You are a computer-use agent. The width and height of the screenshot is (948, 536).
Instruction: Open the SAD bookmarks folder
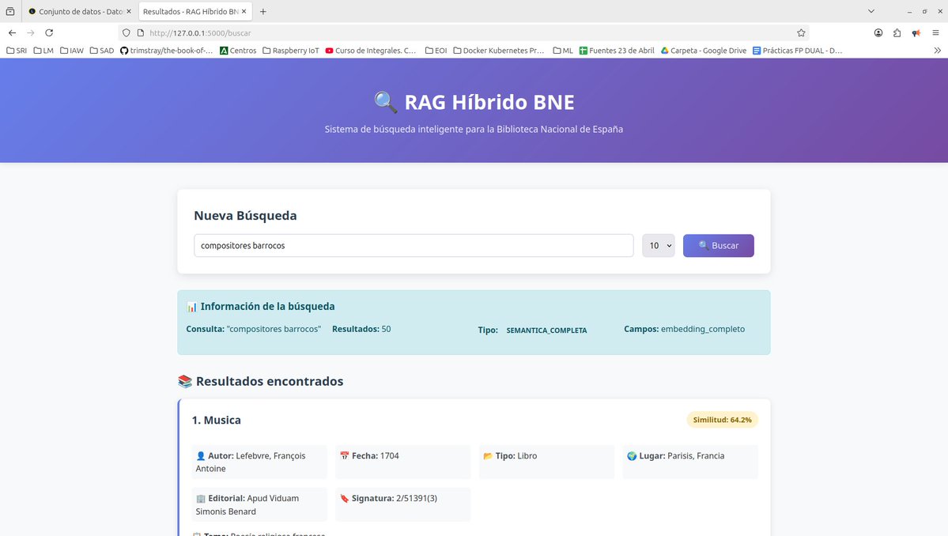[x=101, y=51]
